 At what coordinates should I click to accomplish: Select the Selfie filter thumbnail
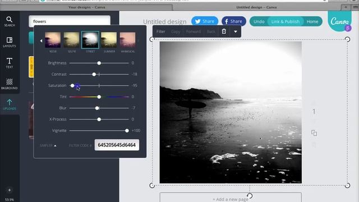click(71, 40)
